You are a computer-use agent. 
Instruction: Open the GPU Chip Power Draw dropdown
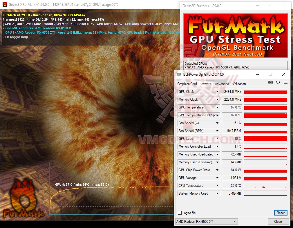click(217, 170)
